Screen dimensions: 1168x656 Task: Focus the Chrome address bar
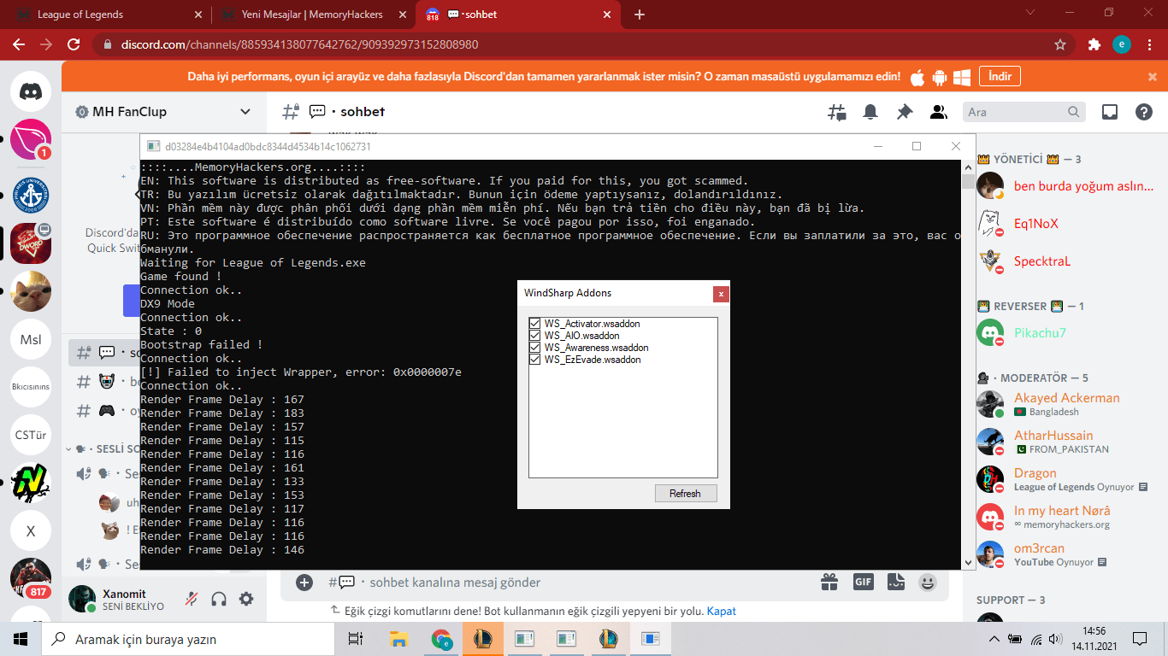pos(571,44)
